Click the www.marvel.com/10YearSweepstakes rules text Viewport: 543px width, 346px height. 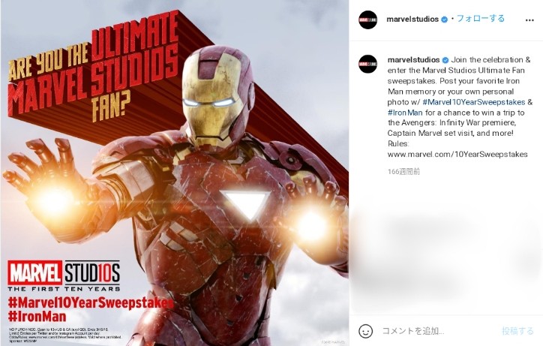457,155
